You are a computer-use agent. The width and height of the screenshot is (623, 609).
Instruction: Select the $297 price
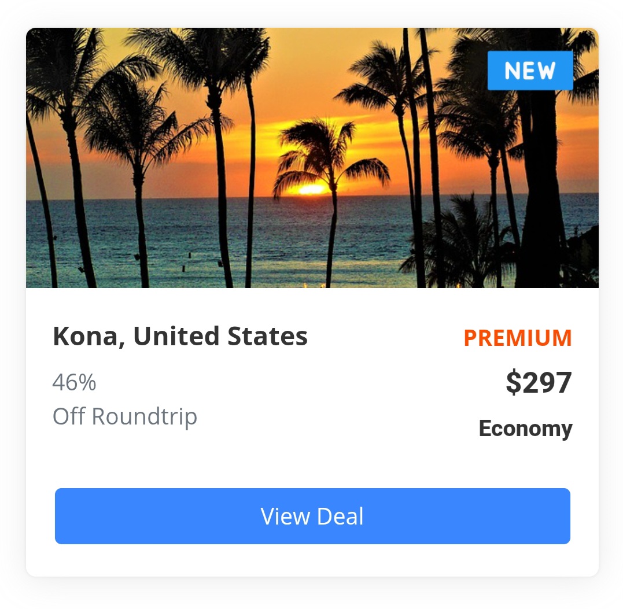tap(539, 382)
